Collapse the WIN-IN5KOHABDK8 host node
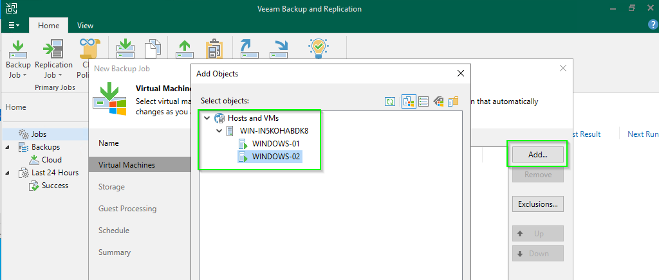 (219, 131)
